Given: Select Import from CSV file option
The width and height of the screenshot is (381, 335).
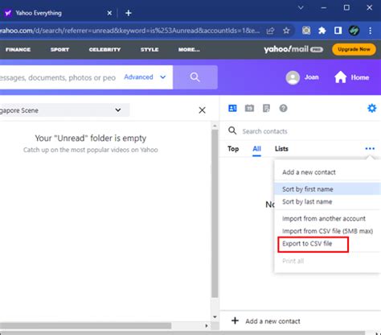Looking at the screenshot, I should pyautogui.click(x=327, y=231).
